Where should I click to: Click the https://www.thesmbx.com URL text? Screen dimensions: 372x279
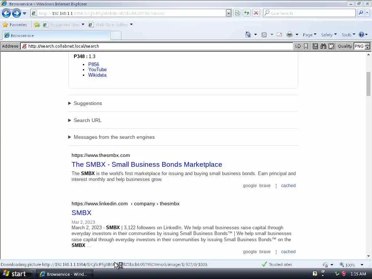(x=101, y=155)
